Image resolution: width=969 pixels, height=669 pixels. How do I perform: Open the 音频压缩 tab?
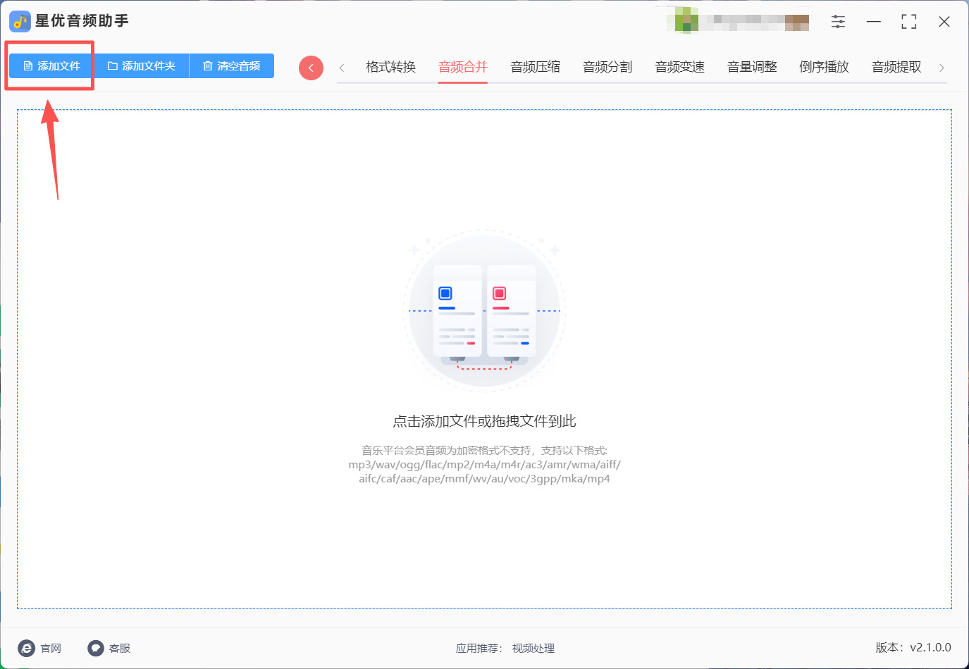[536, 67]
